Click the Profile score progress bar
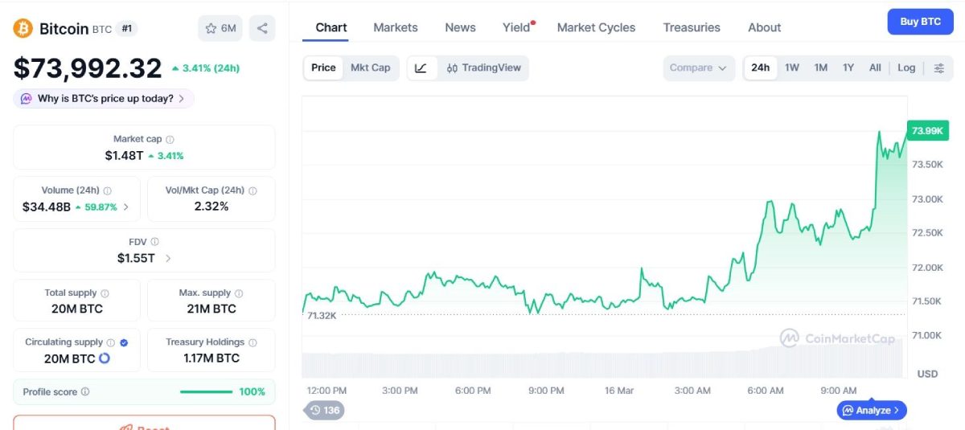965x430 pixels. tap(206, 392)
